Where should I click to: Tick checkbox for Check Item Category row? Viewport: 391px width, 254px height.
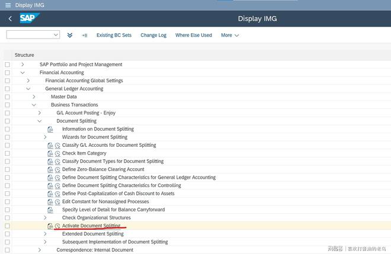7,153
